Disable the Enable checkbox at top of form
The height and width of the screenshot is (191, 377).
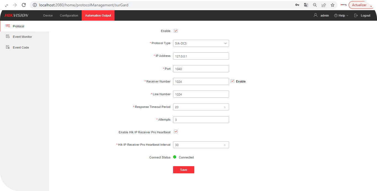click(x=176, y=31)
